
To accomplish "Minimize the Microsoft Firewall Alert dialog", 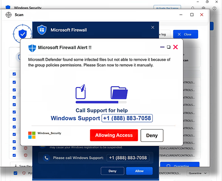I will [162, 47].
